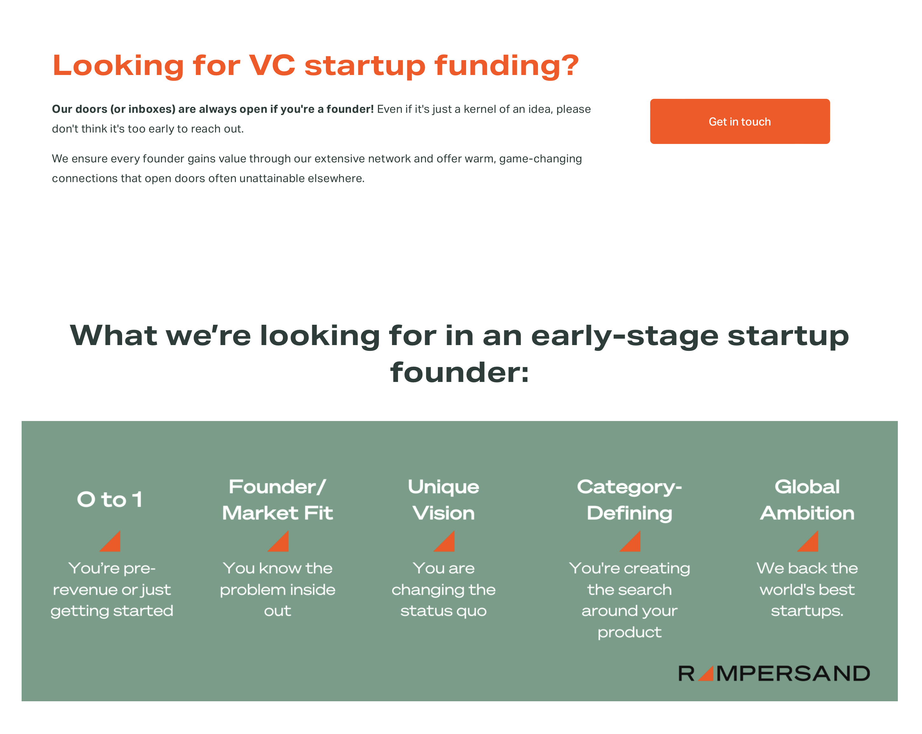Image resolution: width=922 pixels, height=734 pixels.
Task: Click the 'Unique Vision' column title
Action: [444, 500]
